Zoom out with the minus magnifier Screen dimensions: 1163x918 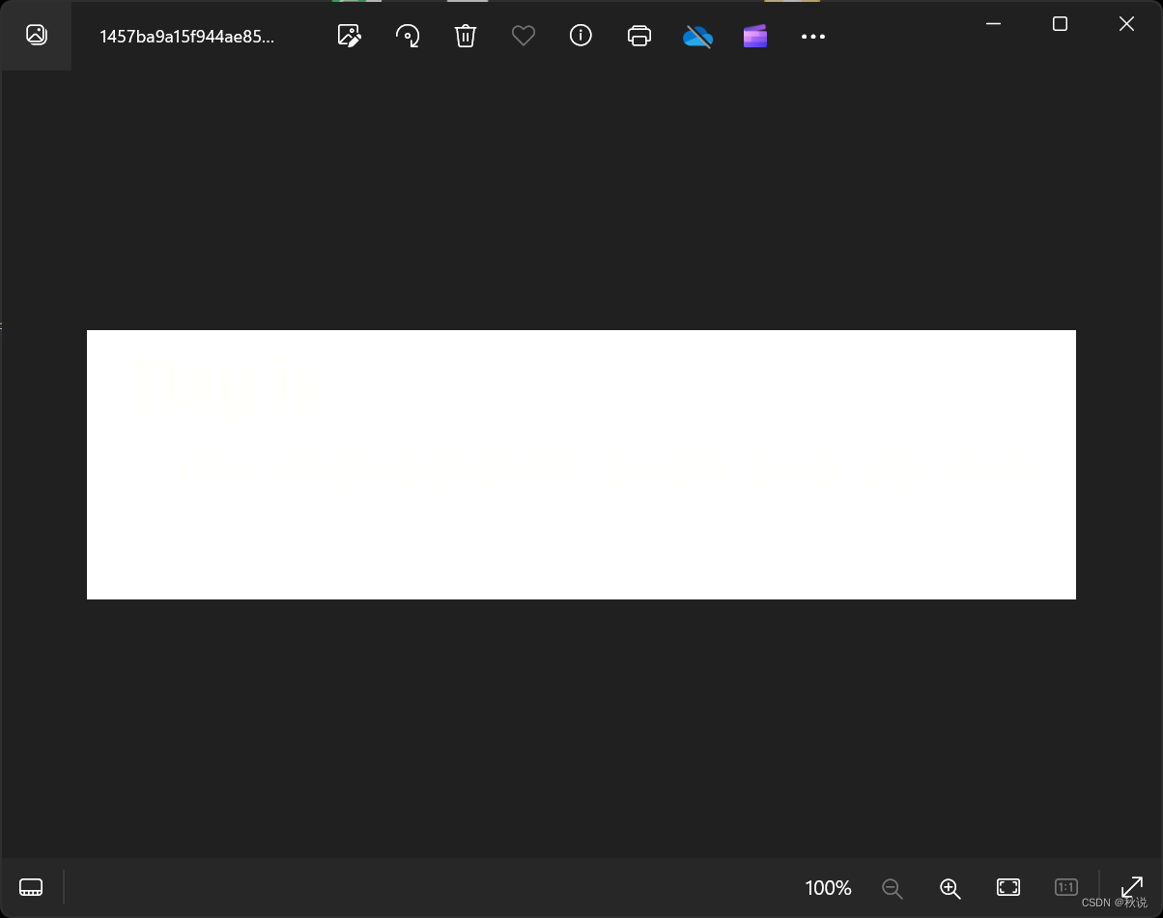coord(893,888)
